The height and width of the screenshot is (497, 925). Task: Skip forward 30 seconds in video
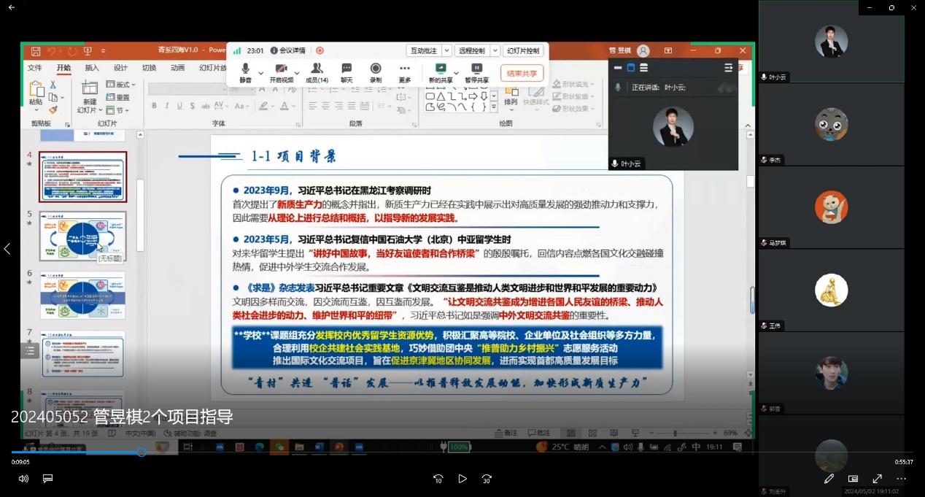(x=487, y=479)
